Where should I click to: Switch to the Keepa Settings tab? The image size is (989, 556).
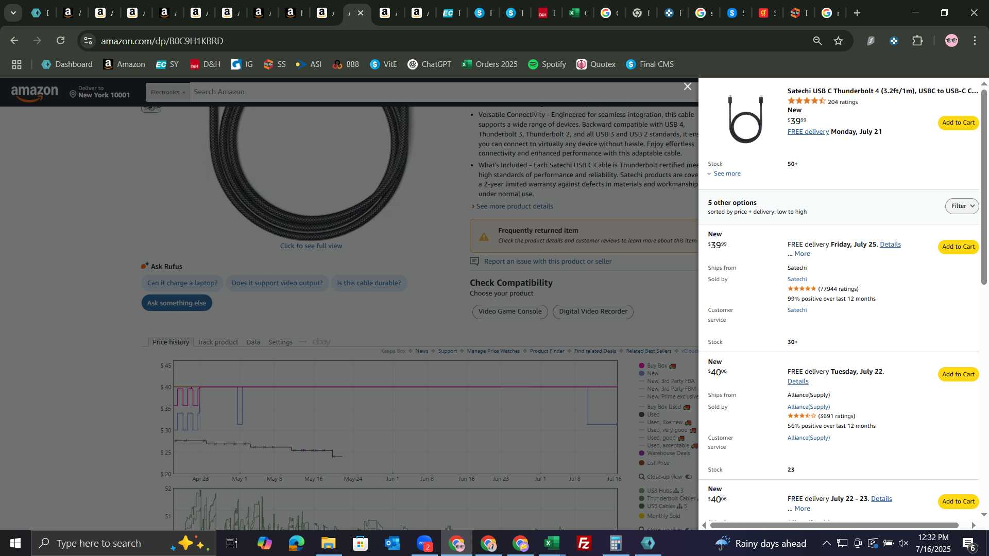click(280, 342)
